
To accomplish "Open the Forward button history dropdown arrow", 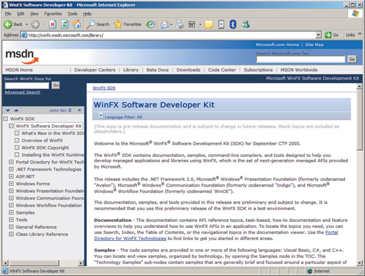I will pyautogui.click(x=44, y=24).
